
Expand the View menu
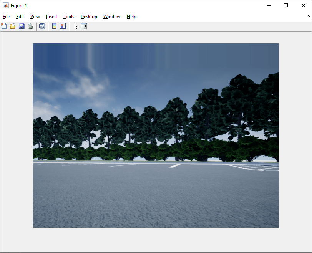tap(35, 17)
